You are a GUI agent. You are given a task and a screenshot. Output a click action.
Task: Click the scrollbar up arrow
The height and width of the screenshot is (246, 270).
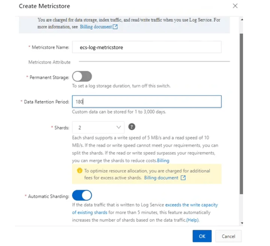pyautogui.click(x=242, y=20)
